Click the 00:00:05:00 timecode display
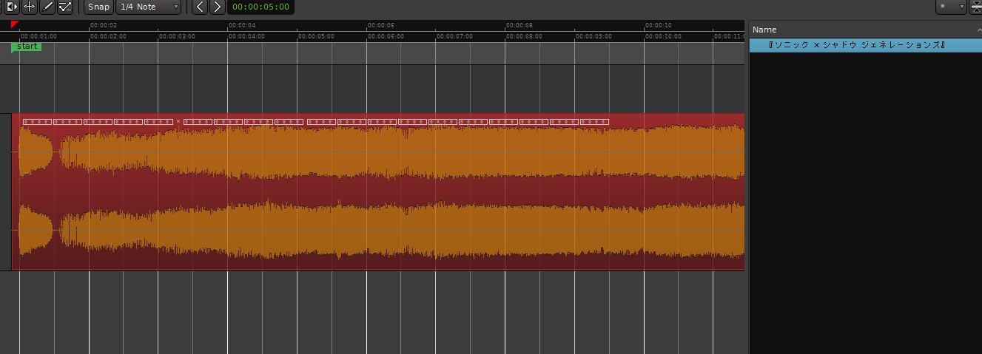 (260, 7)
